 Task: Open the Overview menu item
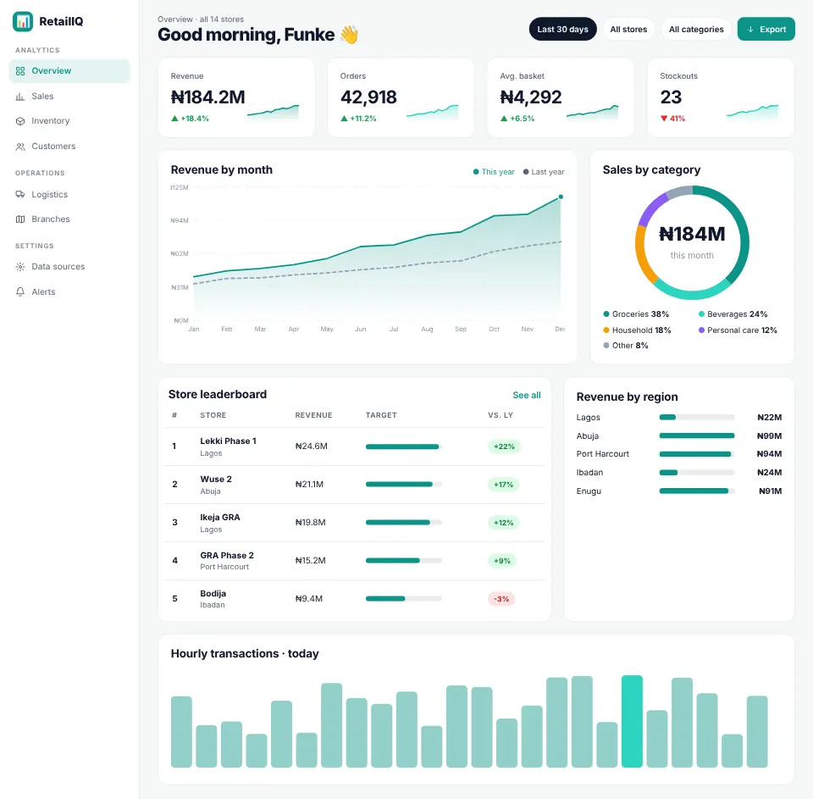coord(69,71)
